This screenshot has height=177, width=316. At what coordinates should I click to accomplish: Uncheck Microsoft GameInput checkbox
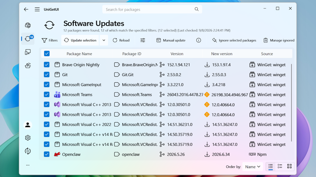tap(46, 84)
